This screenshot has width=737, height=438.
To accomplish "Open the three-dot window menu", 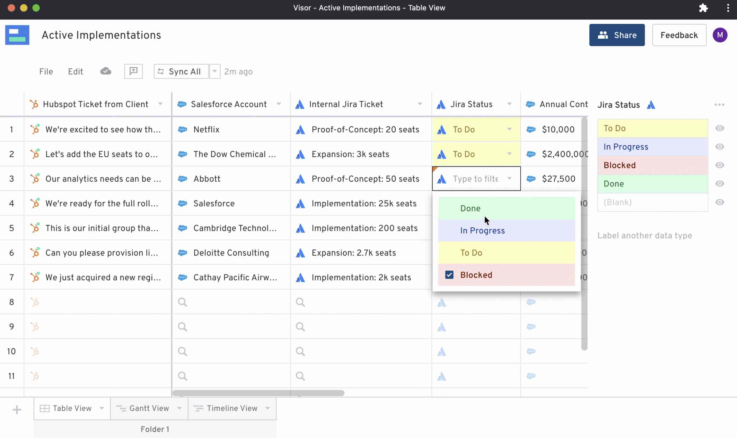I will point(728,8).
